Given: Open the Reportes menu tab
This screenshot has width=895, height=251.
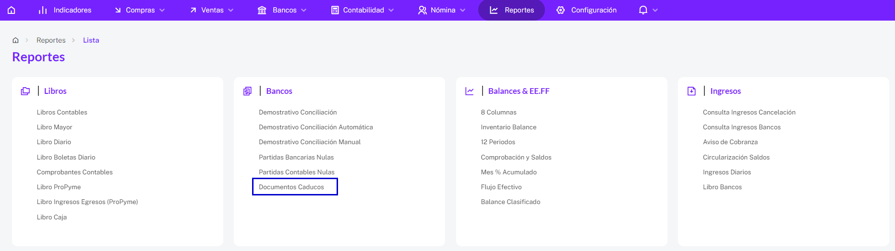Looking at the screenshot, I should point(511,10).
